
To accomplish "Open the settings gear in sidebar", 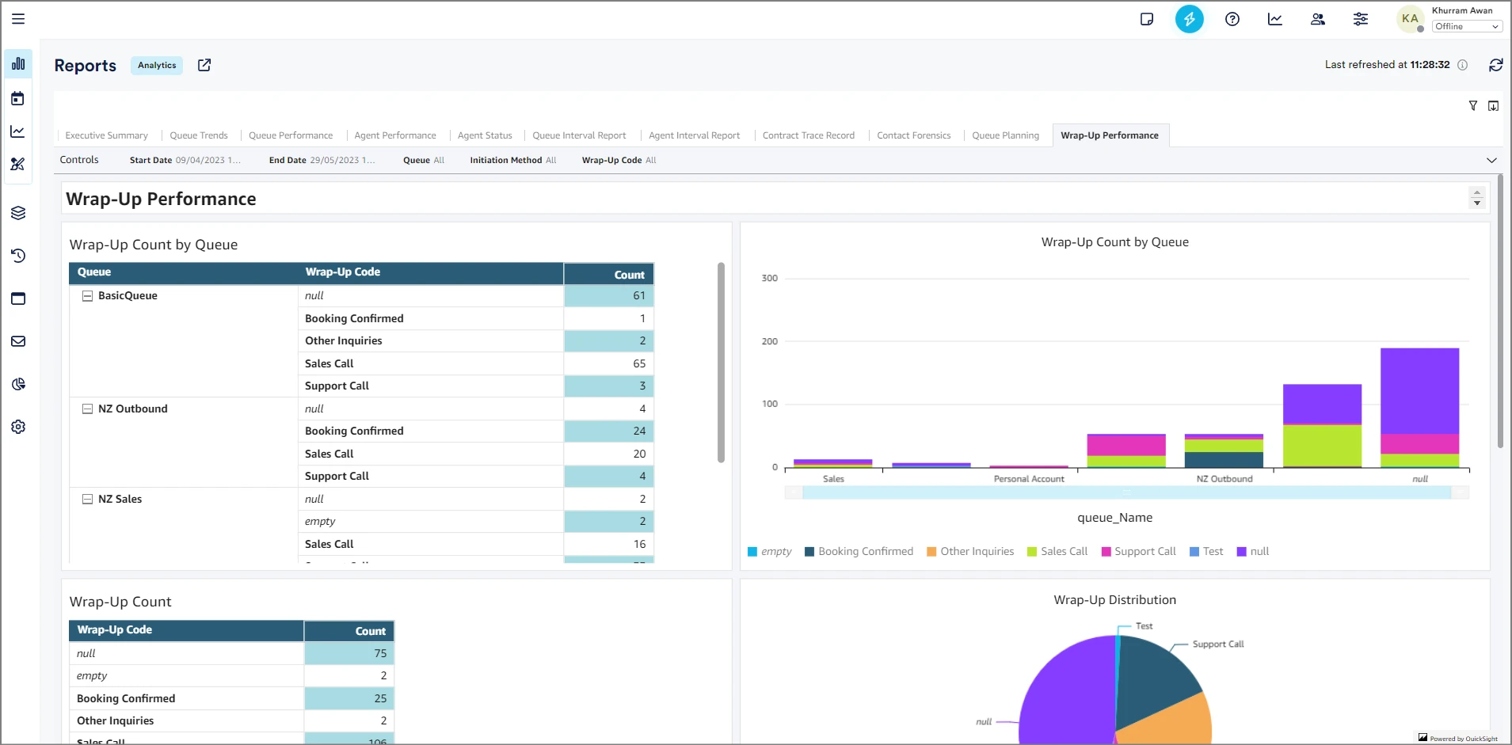I will (18, 427).
